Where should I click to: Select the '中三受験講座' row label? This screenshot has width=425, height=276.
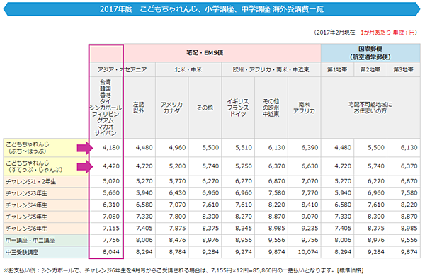(45, 252)
